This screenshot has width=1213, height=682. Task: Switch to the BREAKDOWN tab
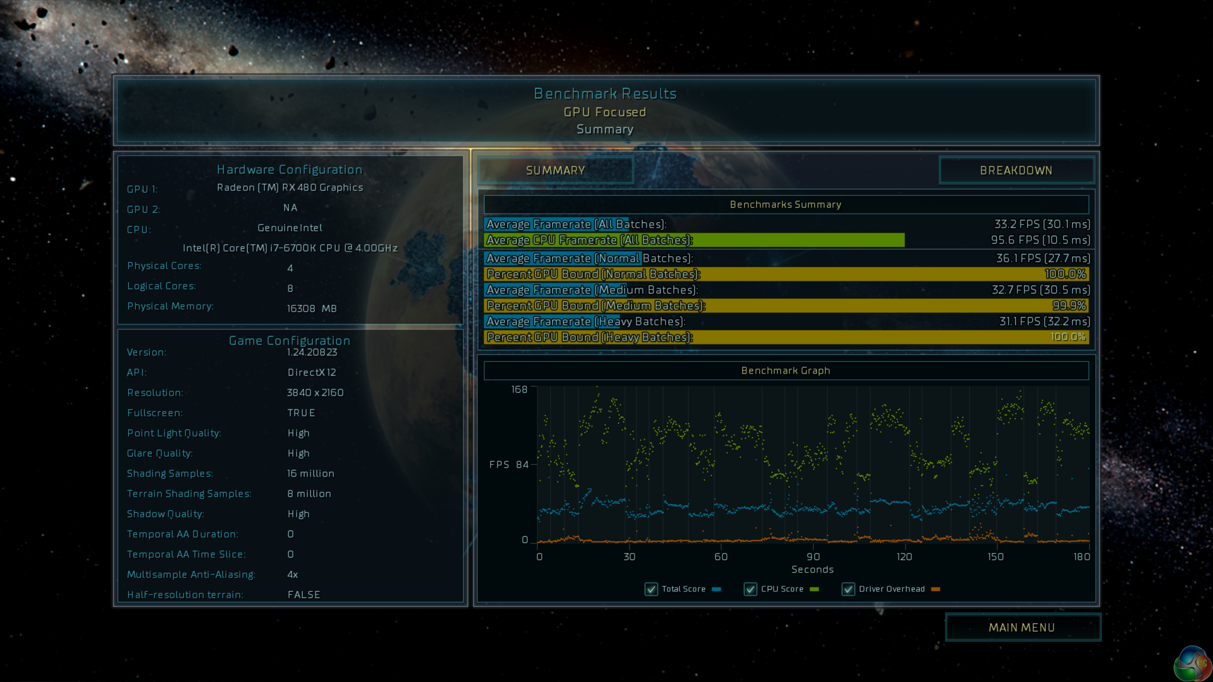point(1016,170)
